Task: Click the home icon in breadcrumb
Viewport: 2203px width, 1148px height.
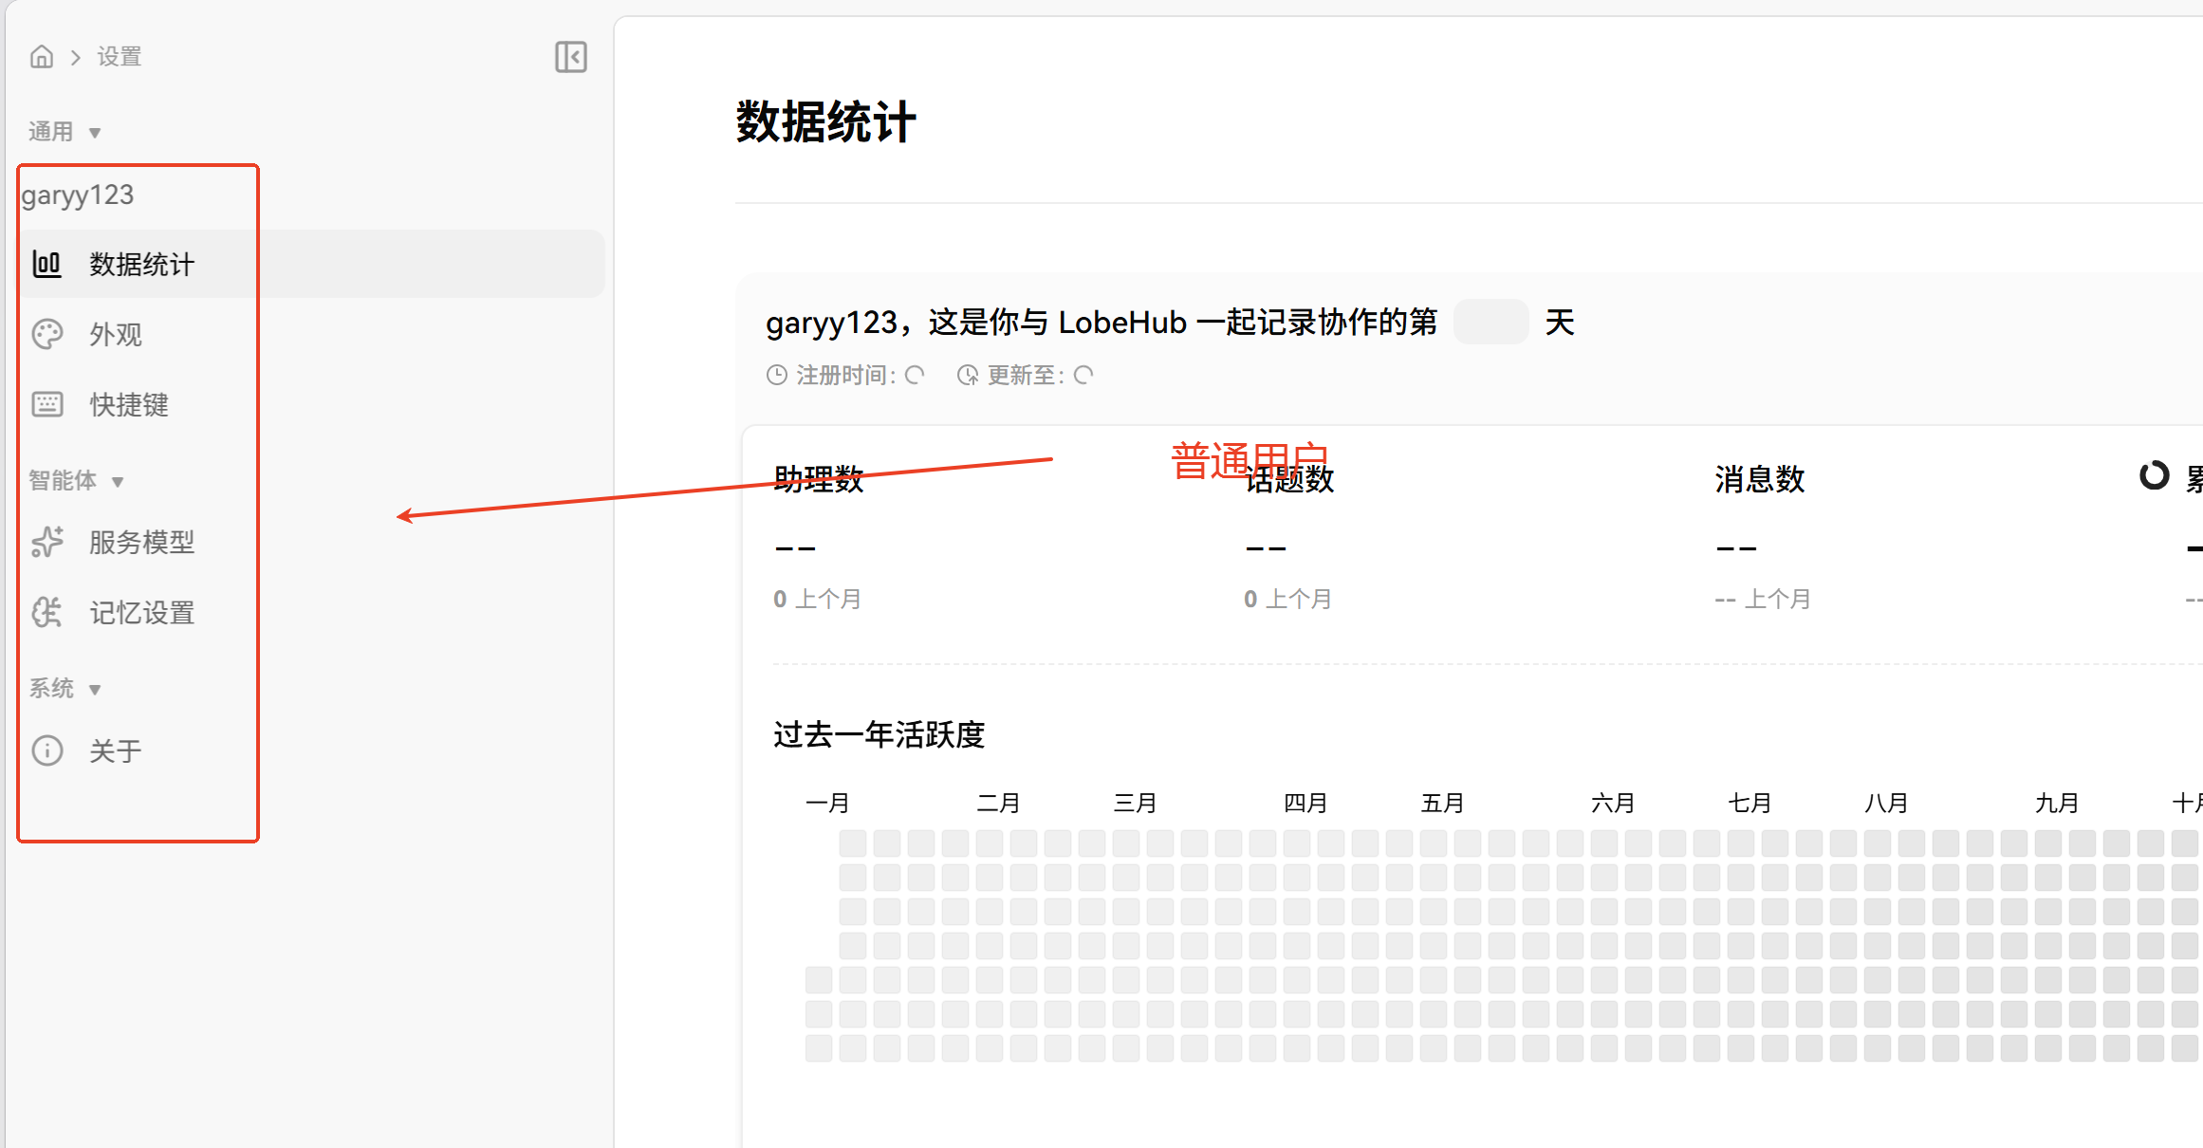Action: (x=42, y=57)
